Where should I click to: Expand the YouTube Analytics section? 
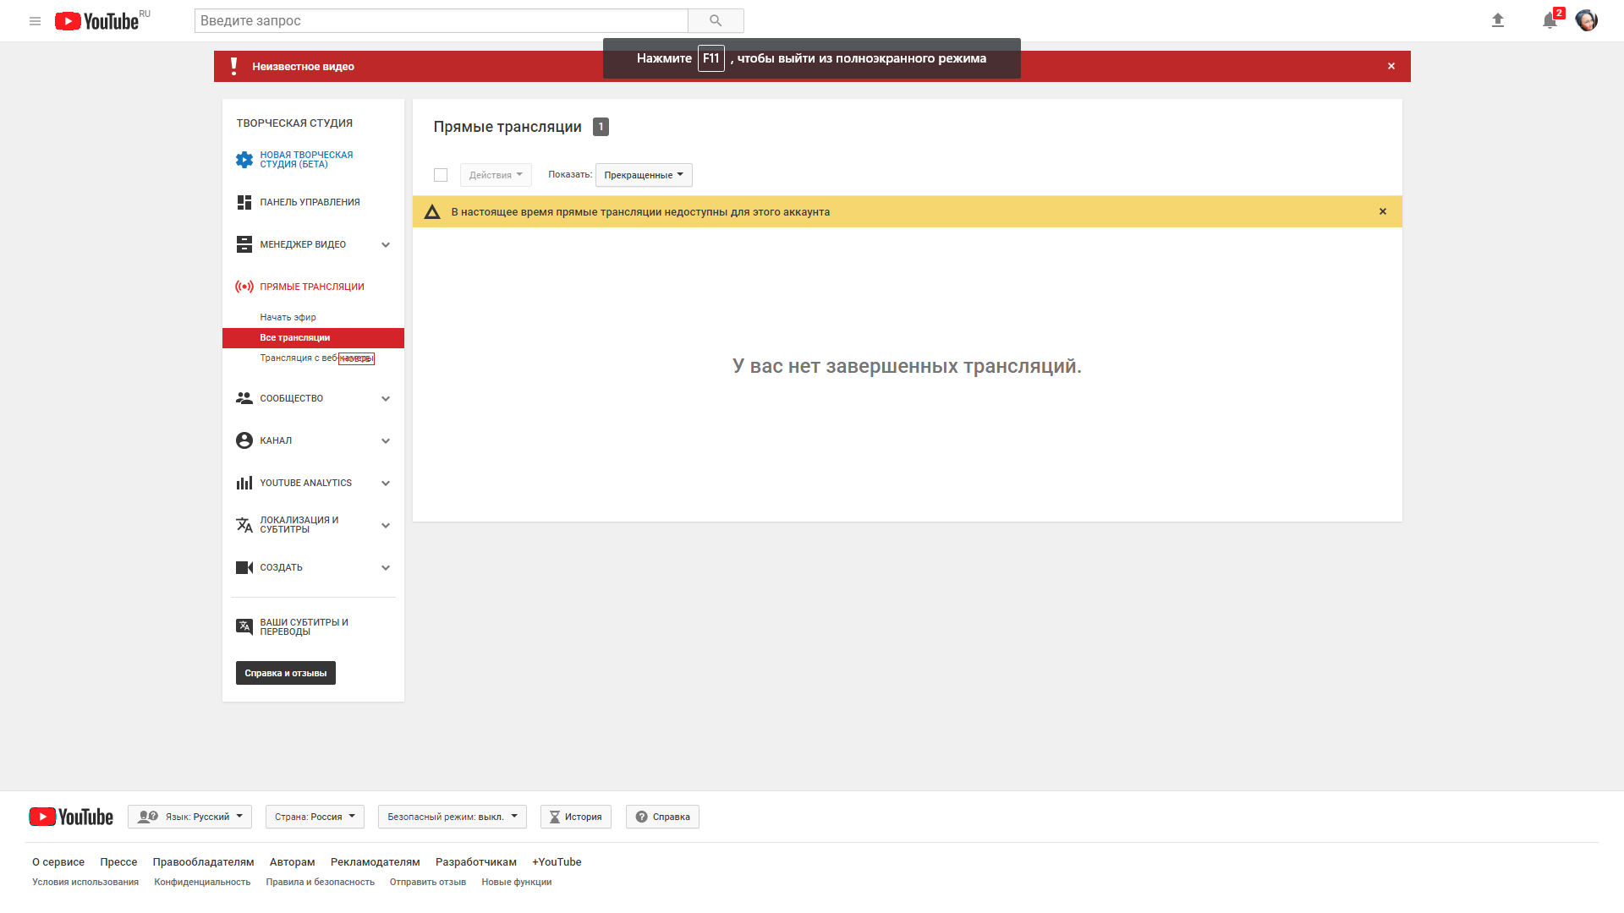[x=386, y=483]
